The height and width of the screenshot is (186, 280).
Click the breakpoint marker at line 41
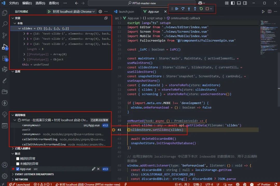pyautogui.click(x=114, y=130)
